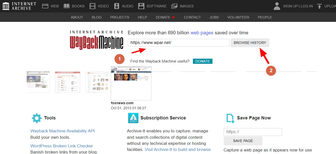Click the UPLOAD link text
The width and height of the screenshot is (336, 154).
(330, 6)
